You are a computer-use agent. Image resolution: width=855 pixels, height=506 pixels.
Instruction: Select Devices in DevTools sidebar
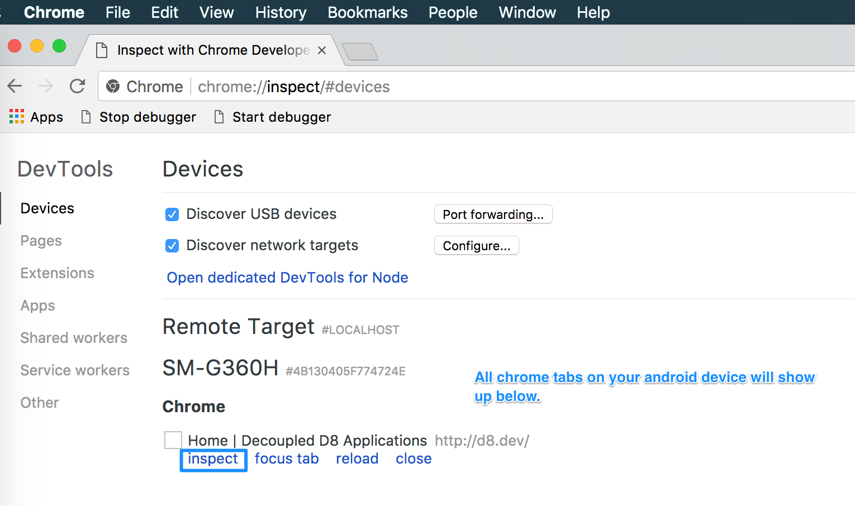click(47, 208)
